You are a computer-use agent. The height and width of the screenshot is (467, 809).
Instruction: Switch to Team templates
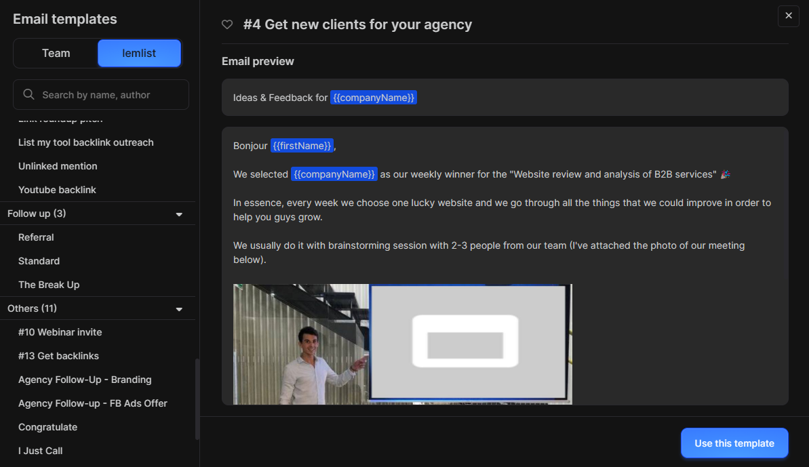[56, 53]
